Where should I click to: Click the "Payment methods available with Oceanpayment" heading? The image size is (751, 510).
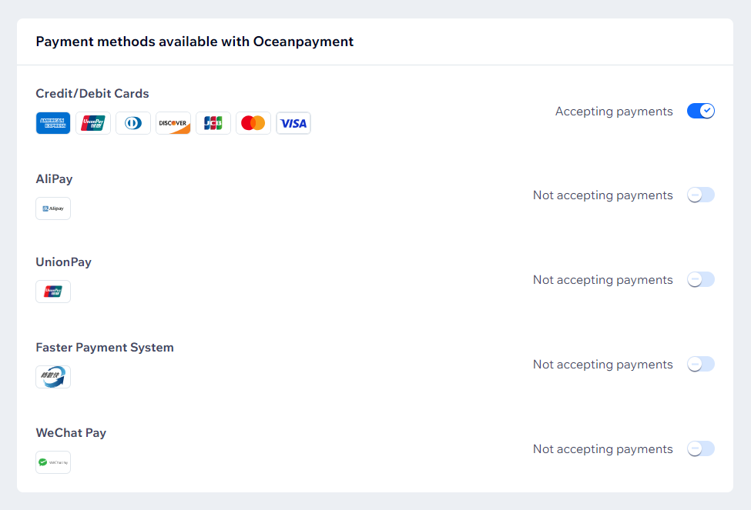point(195,42)
